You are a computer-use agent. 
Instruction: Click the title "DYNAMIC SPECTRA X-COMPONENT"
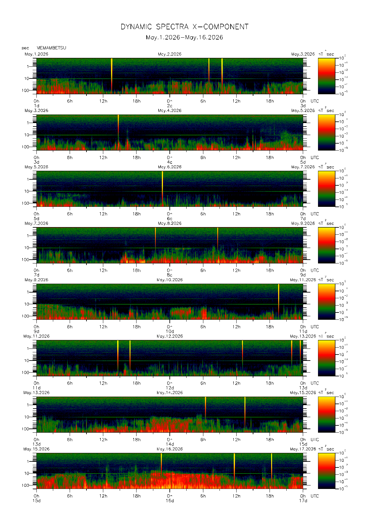tap(184, 27)
